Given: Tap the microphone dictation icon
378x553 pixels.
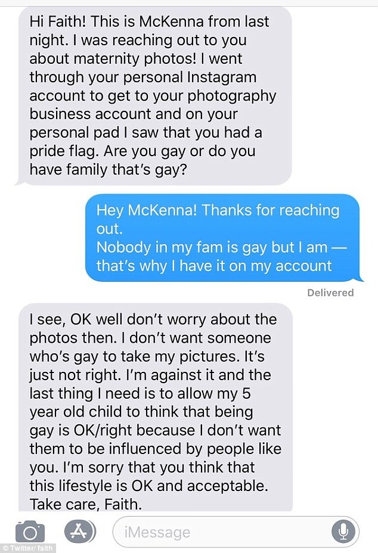Looking at the screenshot, I should 343,532.
